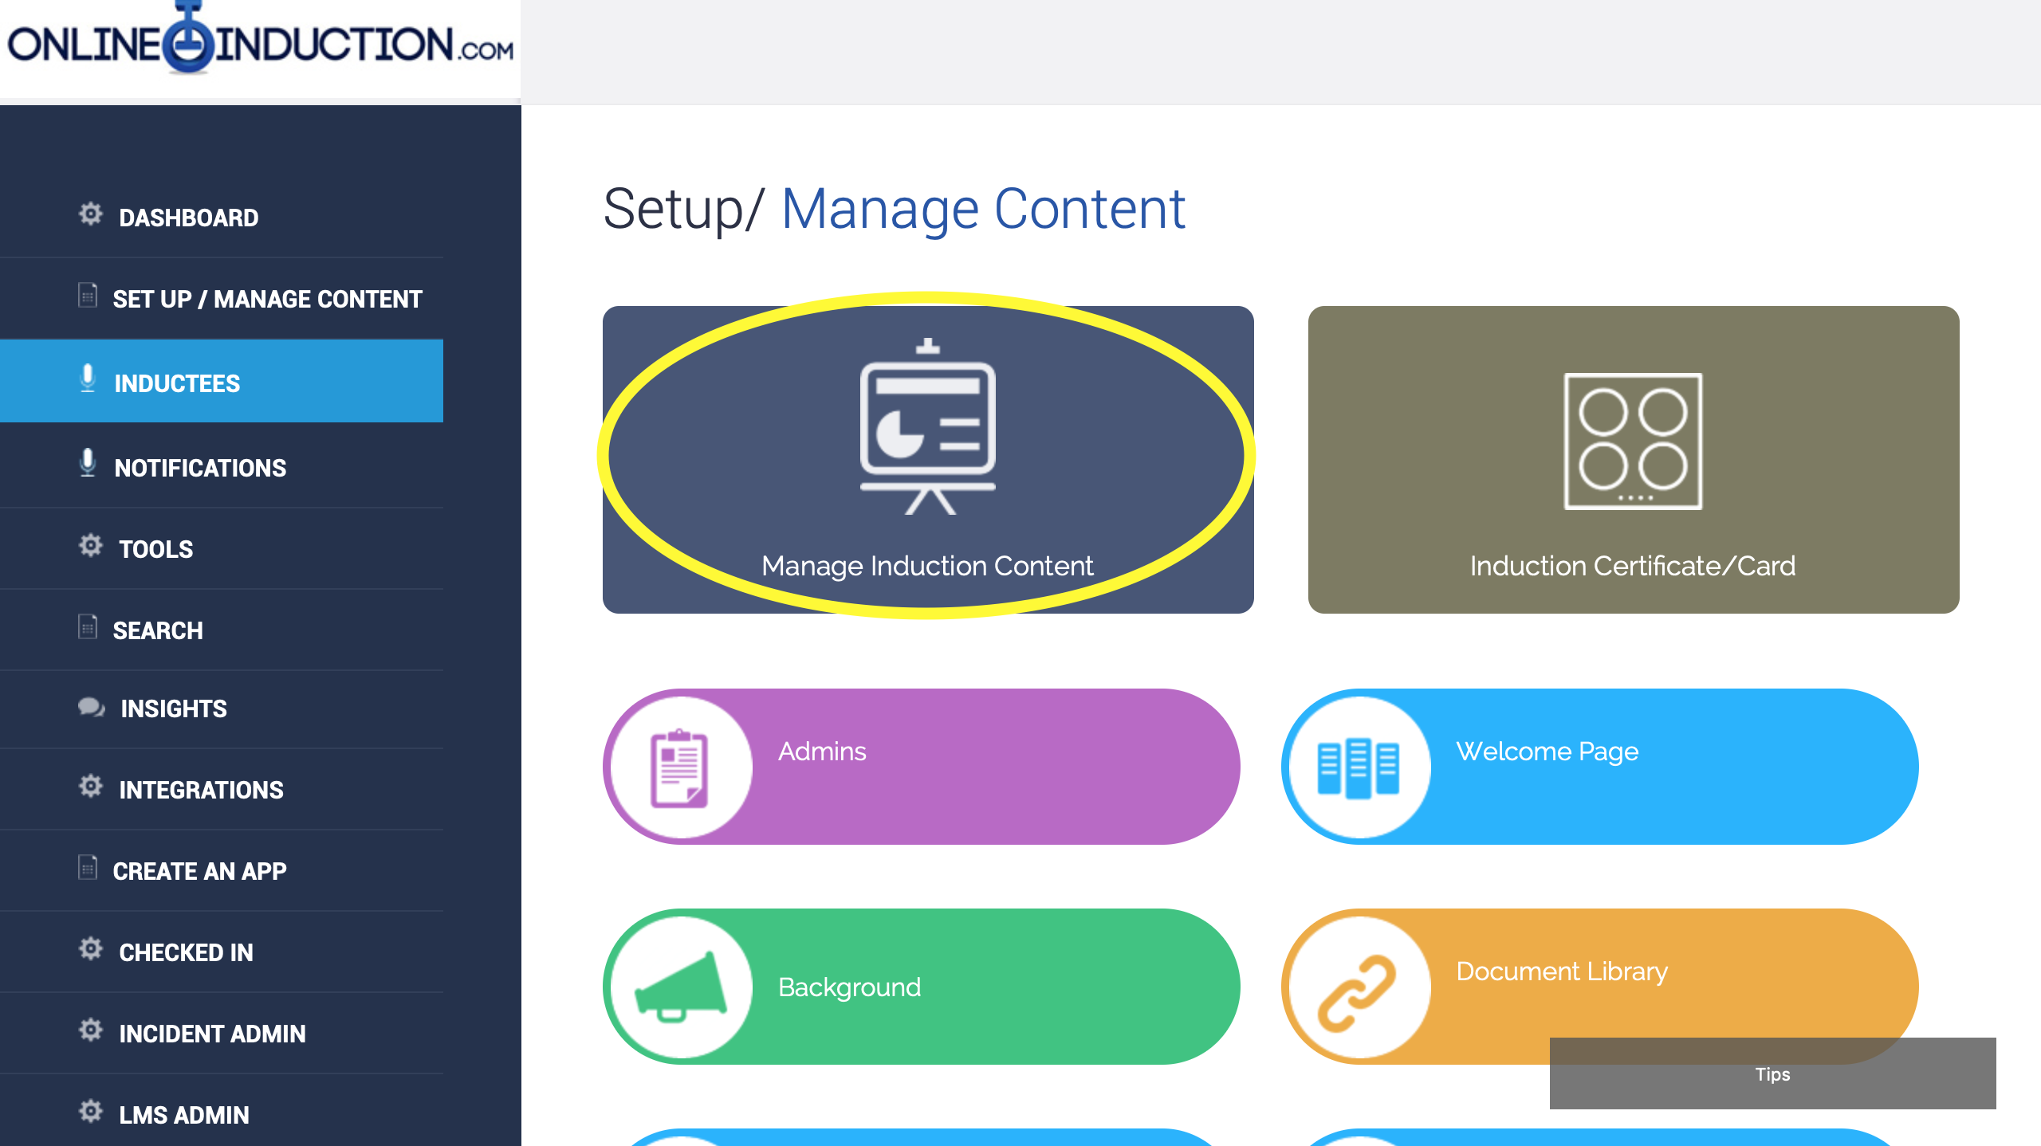Screen dimensions: 2041x1146
Task: Open the Induction Certificate/Card tile
Action: point(1634,460)
